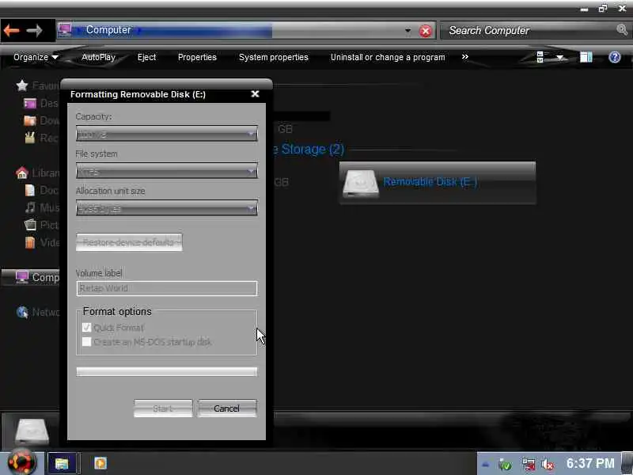Select the Desktop item in sidebar
633x475 pixels.
point(41,104)
